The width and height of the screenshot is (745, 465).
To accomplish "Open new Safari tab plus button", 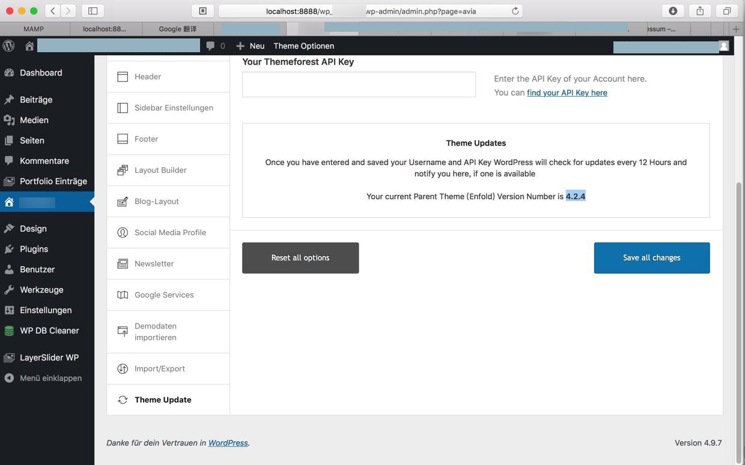I will [x=736, y=29].
